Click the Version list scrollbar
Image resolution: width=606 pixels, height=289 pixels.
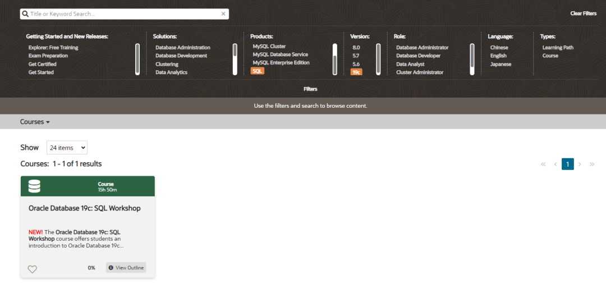pyautogui.click(x=378, y=59)
